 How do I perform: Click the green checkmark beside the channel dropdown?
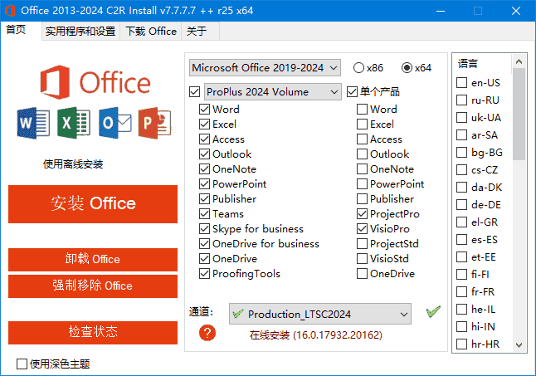coord(432,312)
